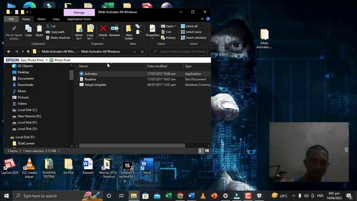Sort files by the Name column

click(83, 66)
